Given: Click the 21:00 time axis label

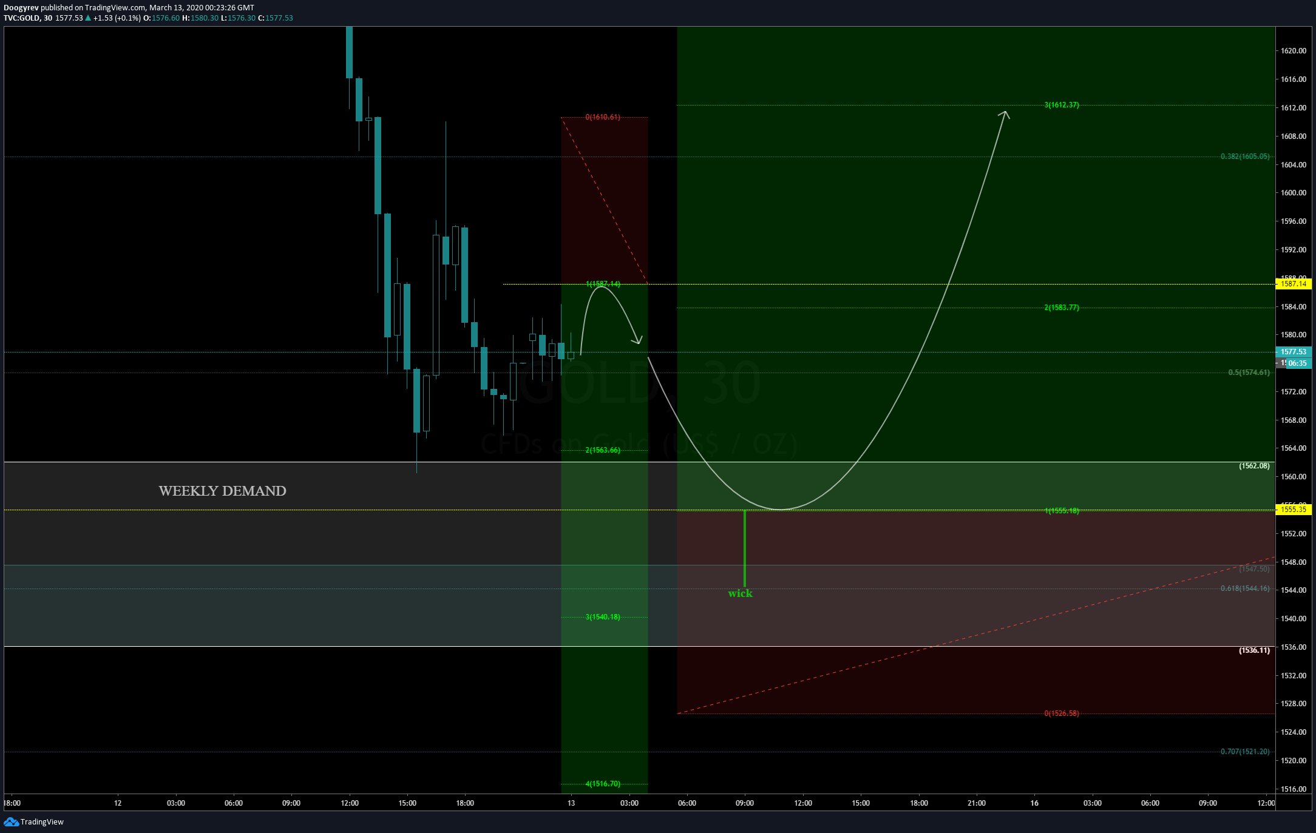Looking at the screenshot, I should 977,803.
